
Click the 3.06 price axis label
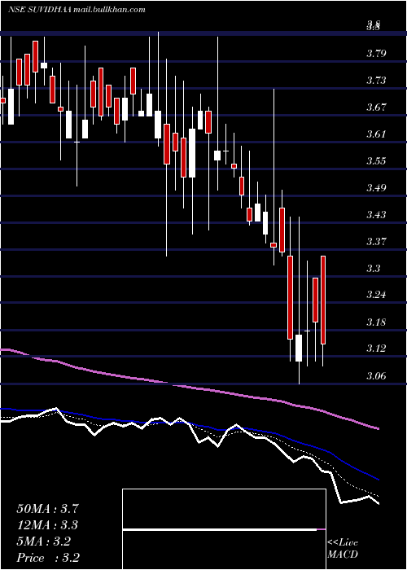point(376,376)
